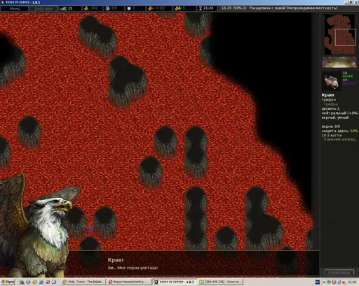The width and height of the screenshot is (359, 286).
Task: Click the hourglass time icon
Action: (201, 8)
